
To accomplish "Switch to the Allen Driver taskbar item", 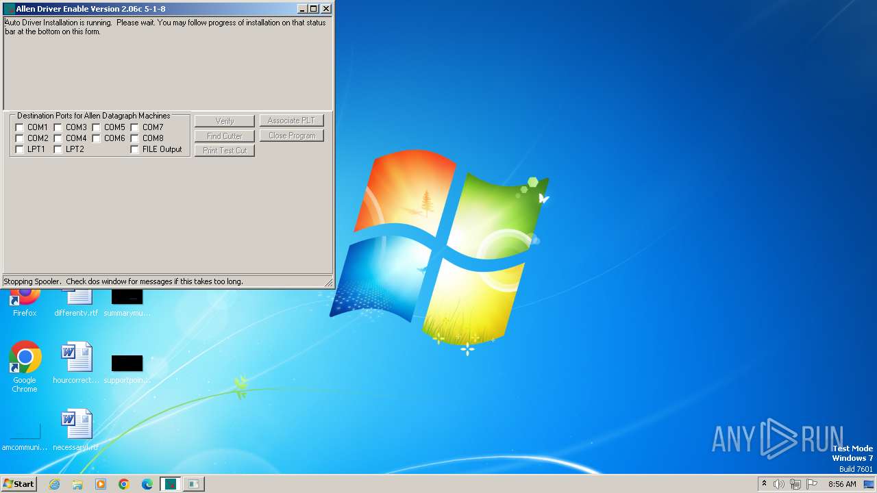I will (171, 484).
